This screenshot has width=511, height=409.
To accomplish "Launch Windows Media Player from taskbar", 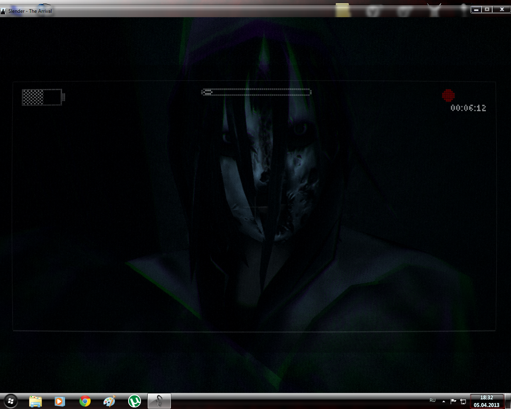I will pyautogui.click(x=60, y=401).
